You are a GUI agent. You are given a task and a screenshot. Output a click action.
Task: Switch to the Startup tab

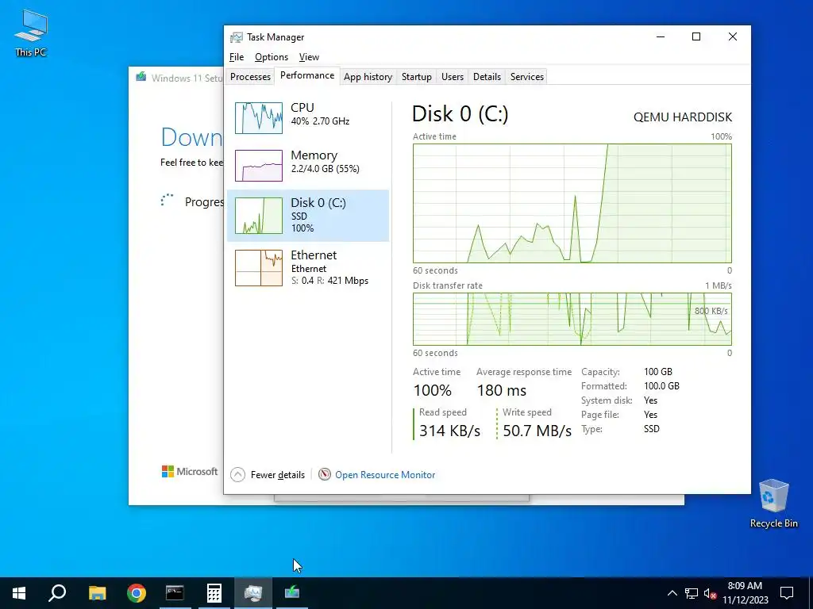416,77
